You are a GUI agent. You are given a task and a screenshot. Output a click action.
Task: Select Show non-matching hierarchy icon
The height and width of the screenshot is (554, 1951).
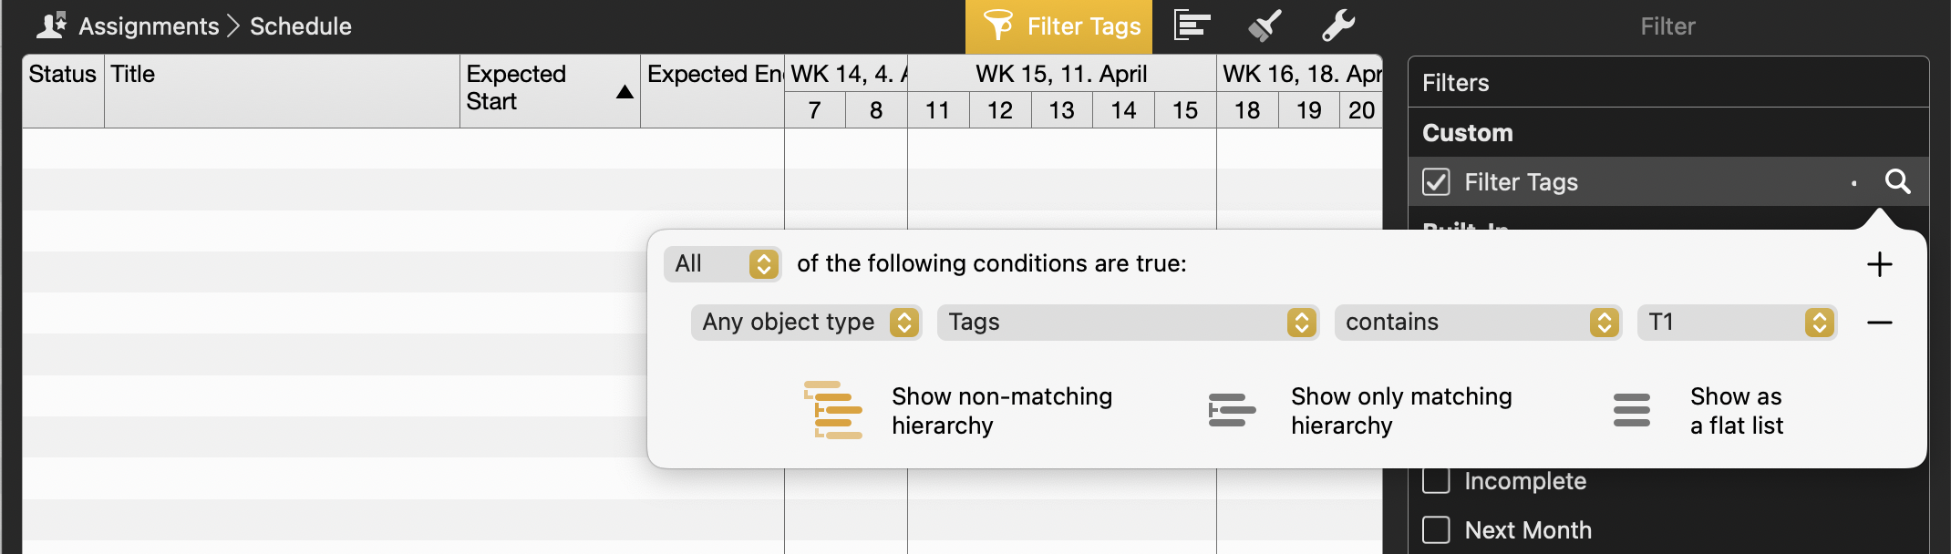point(833,410)
